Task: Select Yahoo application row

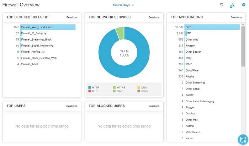Action: point(189,138)
